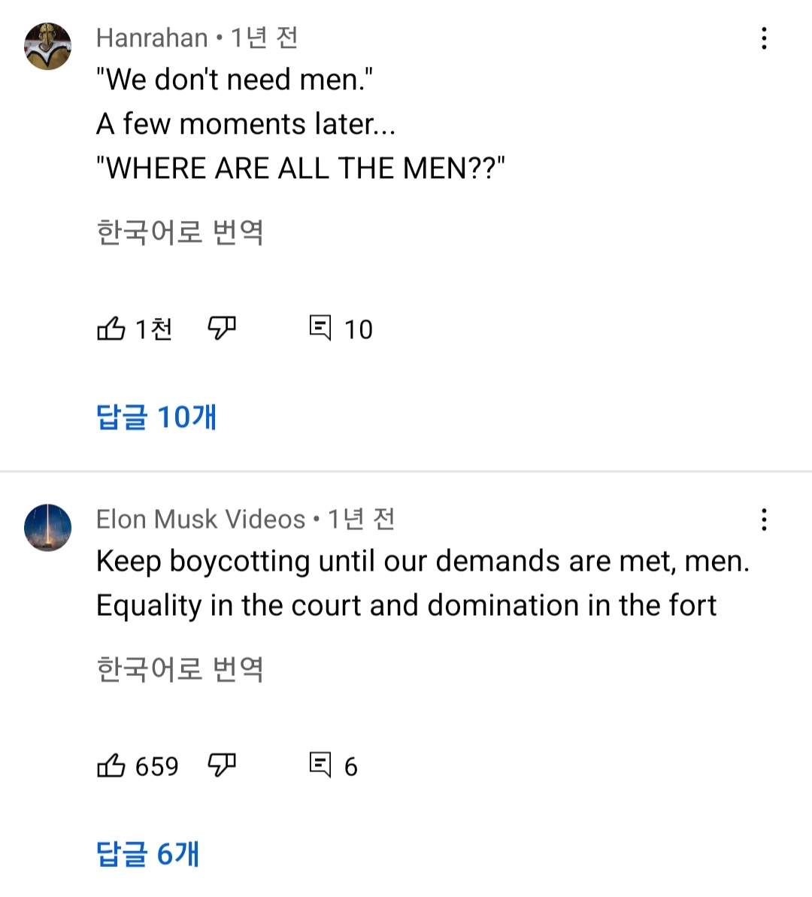Open reply icon on Elon Musk Videos comment
Viewport: 812px width, 897px height.
(320, 765)
